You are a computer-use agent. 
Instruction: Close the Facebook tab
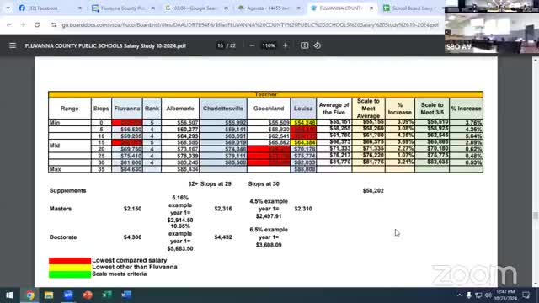(x=79, y=8)
